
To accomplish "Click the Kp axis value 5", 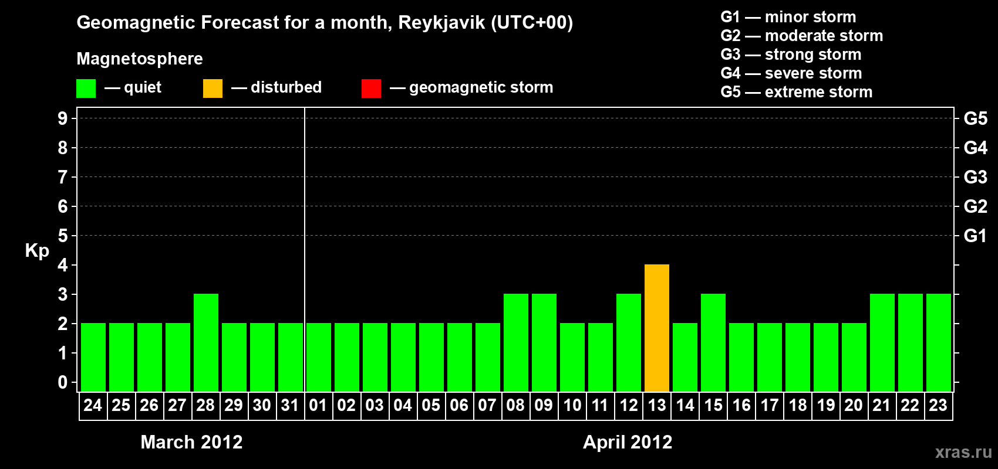I will click(x=63, y=236).
